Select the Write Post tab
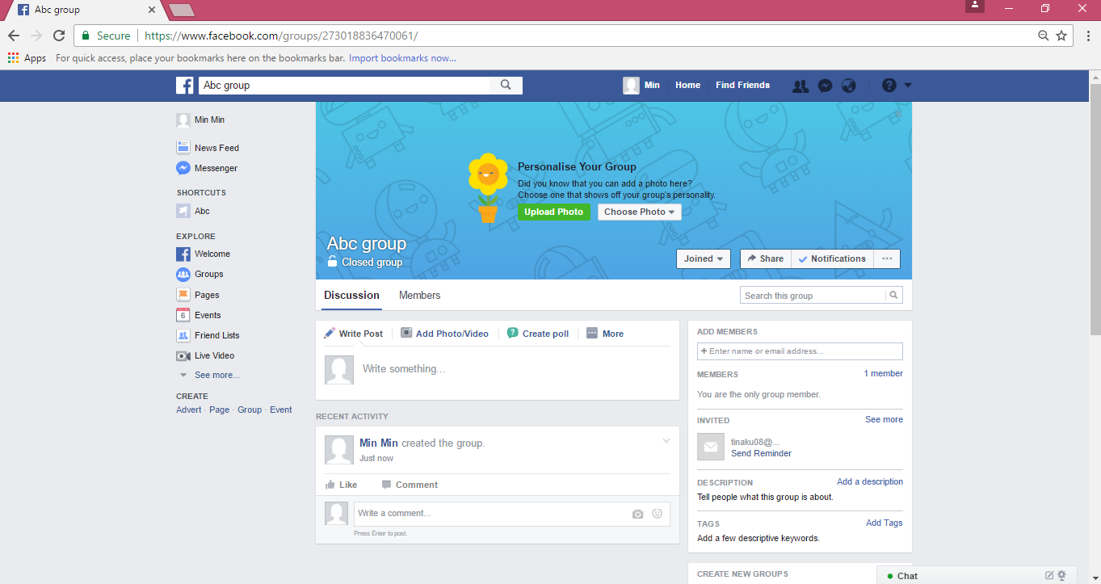1101x584 pixels. [x=354, y=334]
